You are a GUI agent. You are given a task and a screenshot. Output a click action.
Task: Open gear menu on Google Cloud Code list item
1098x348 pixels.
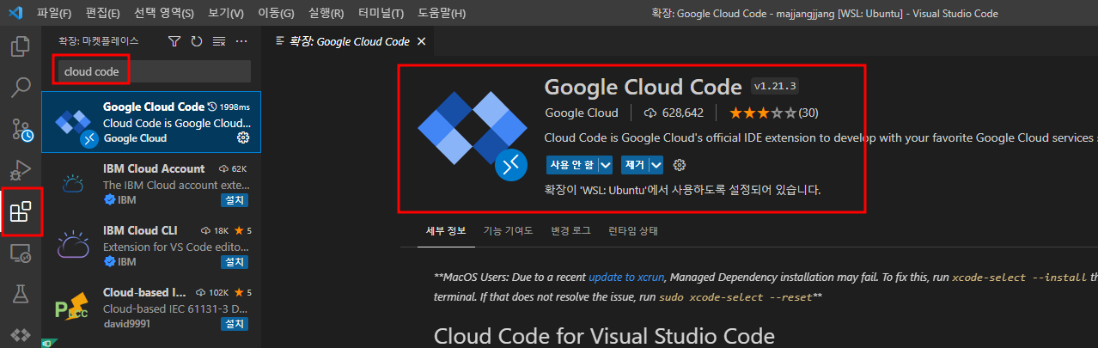click(243, 137)
